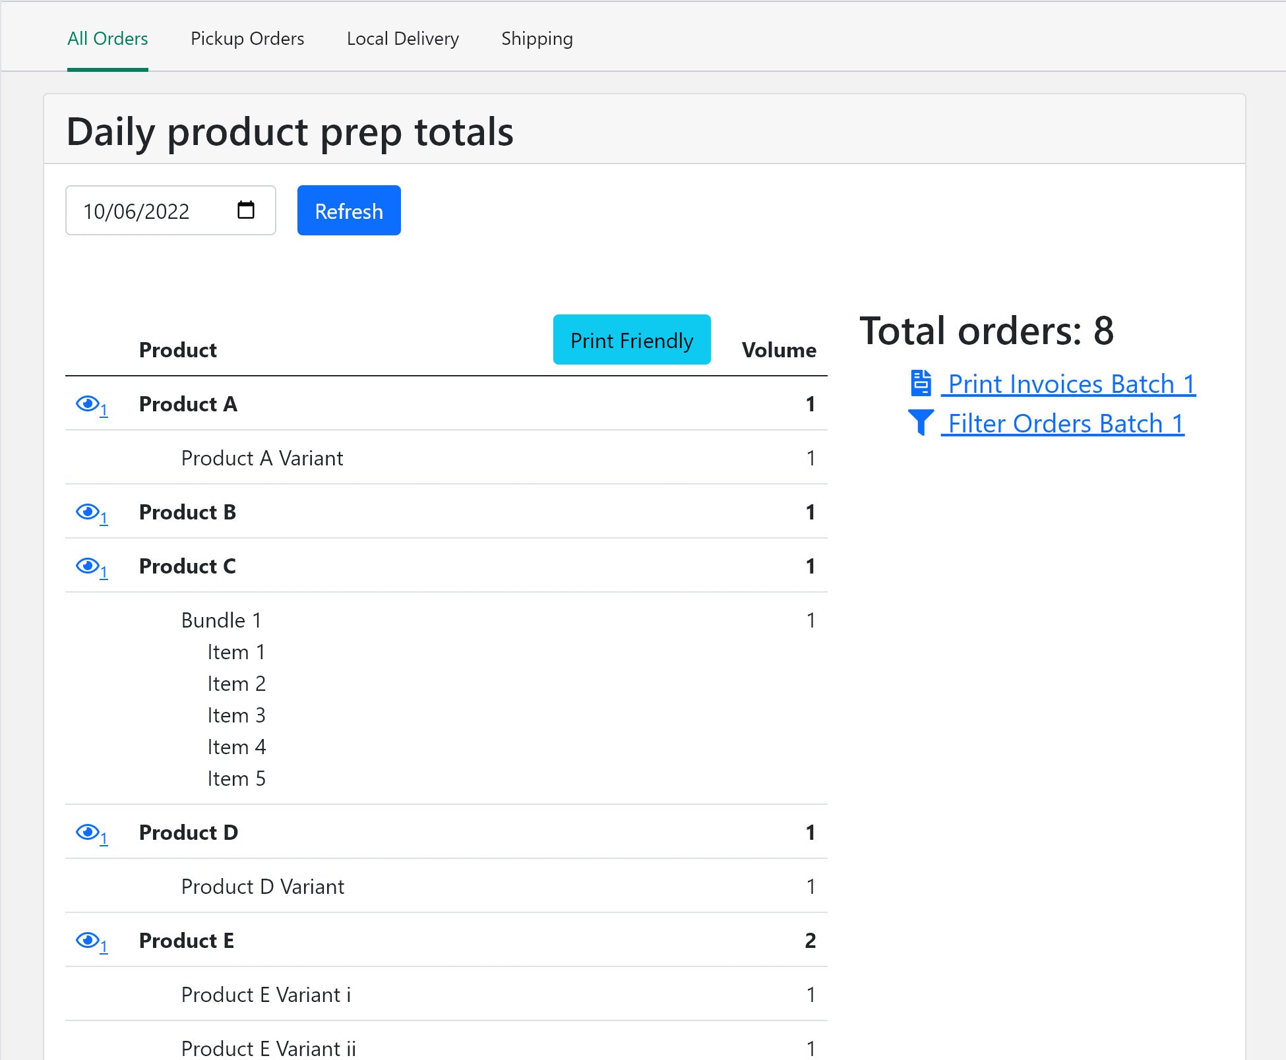Click the Print Friendly button
1286x1060 pixels.
[x=631, y=340]
